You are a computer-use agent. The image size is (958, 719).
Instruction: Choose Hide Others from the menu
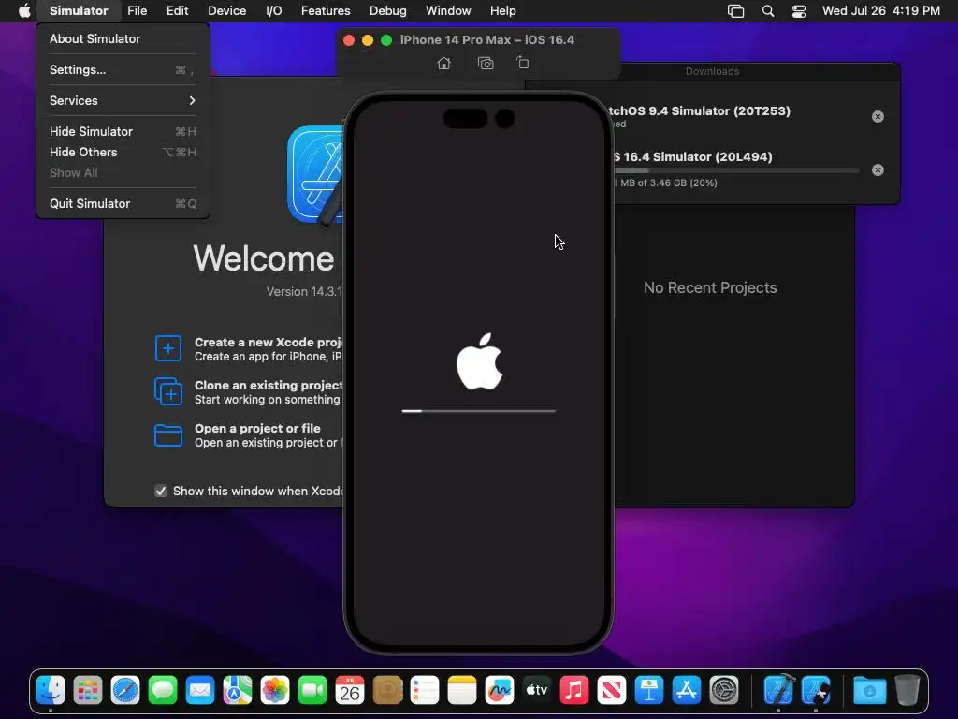click(123, 153)
